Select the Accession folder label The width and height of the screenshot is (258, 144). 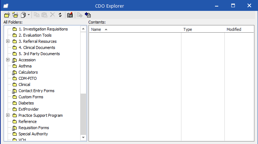[27, 60]
